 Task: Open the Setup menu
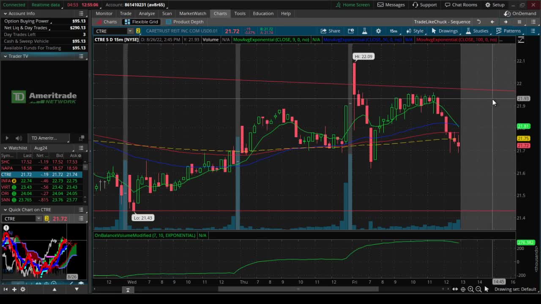[495, 5]
